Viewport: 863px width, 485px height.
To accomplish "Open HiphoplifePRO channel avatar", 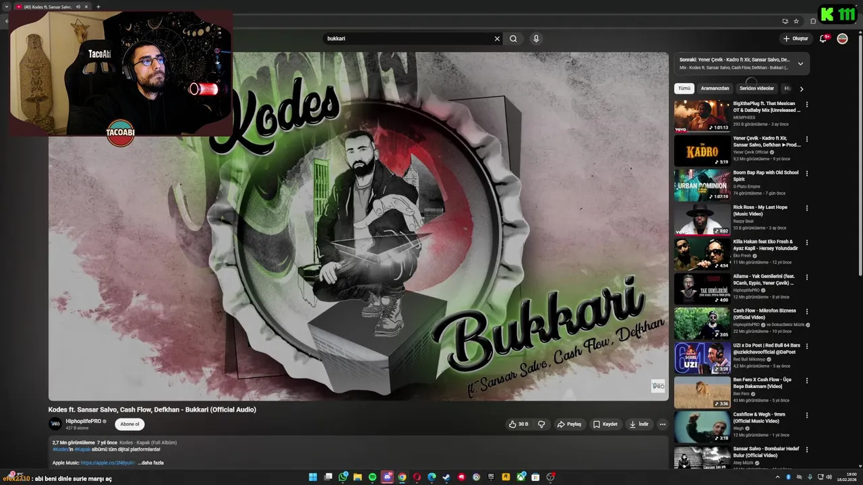I will (x=55, y=424).
